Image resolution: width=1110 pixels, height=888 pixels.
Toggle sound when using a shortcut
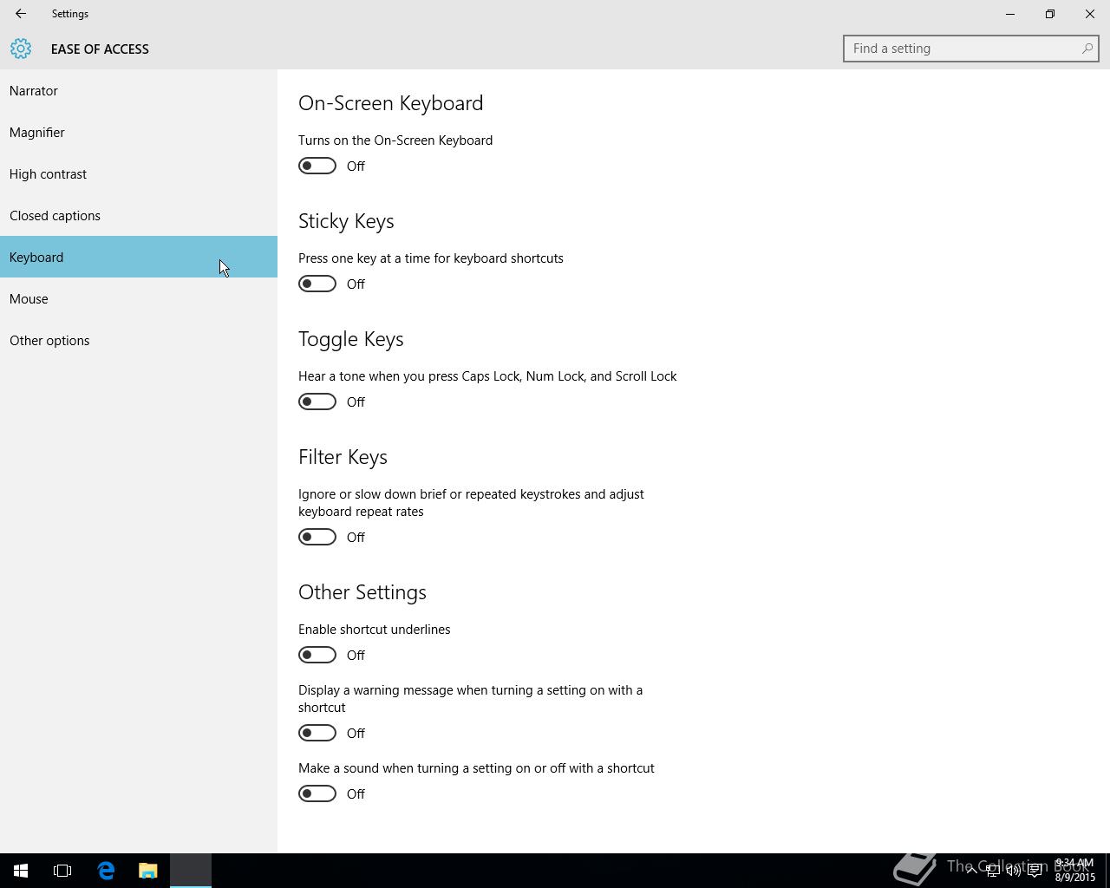pos(317,793)
